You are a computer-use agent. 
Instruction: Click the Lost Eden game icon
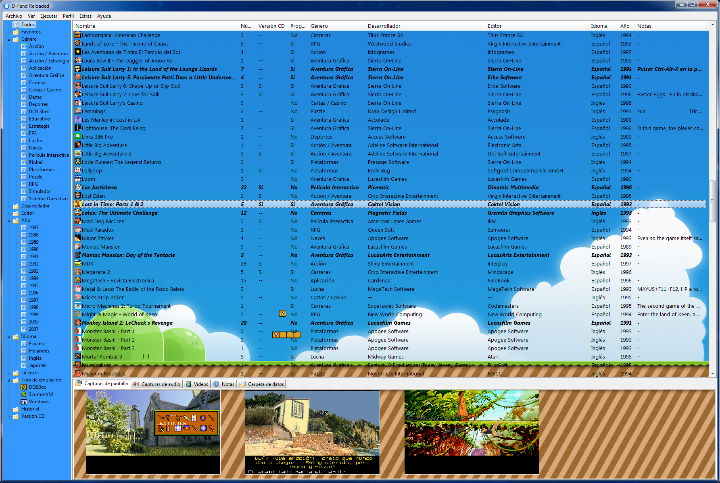[x=78, y=196]
